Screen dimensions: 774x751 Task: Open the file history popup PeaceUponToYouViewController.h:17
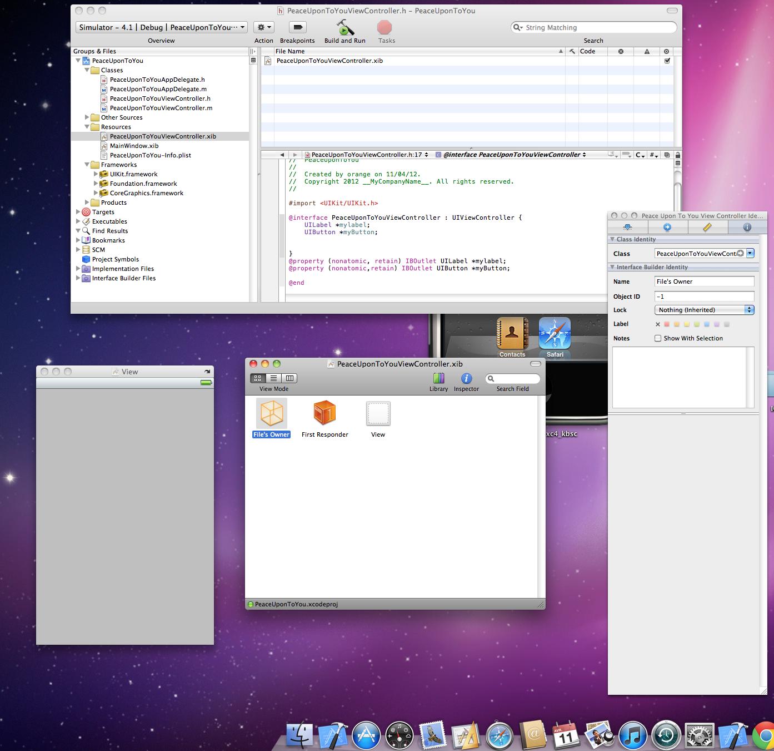click(x=367, y=155)
